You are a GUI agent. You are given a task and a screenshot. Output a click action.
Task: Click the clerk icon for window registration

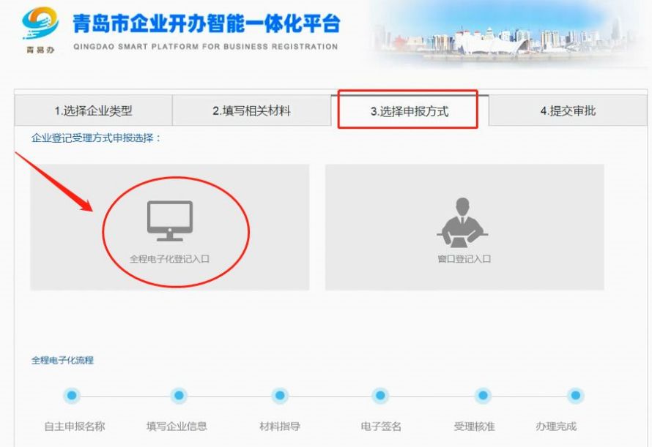click(463, 222)
